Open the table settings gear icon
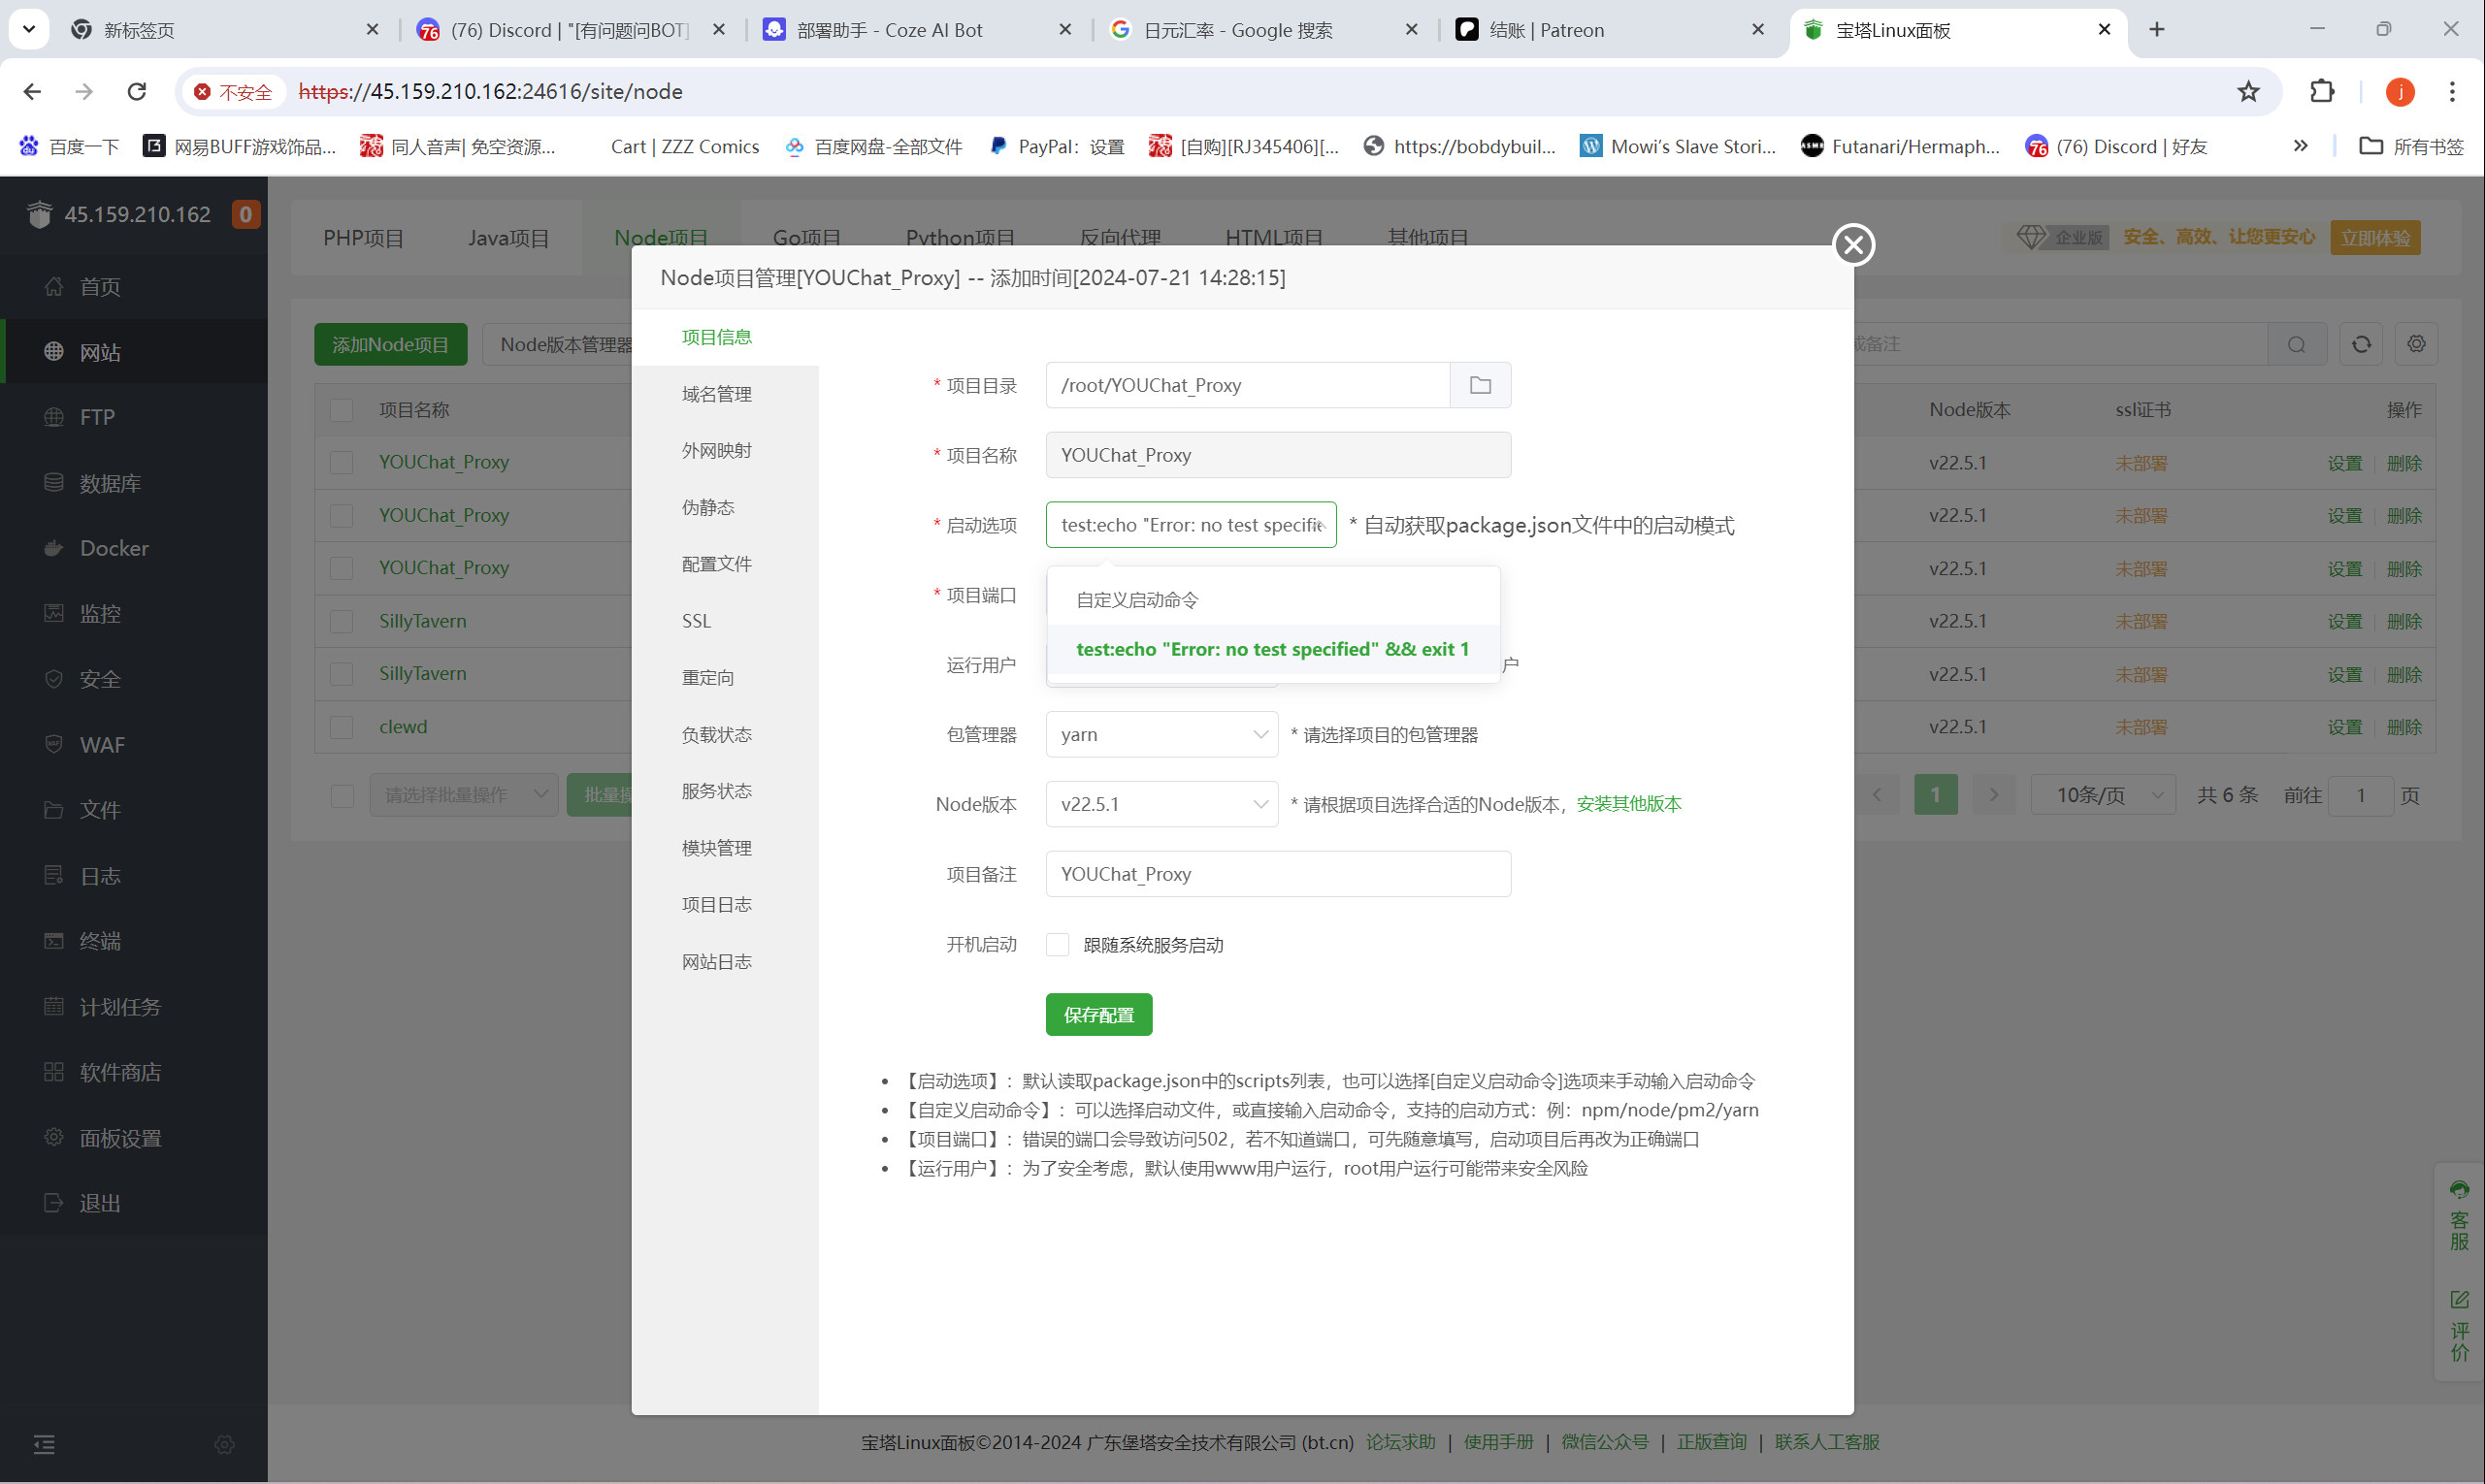The width and height of the screenshot is (2485, 1484). point(2417,344)
